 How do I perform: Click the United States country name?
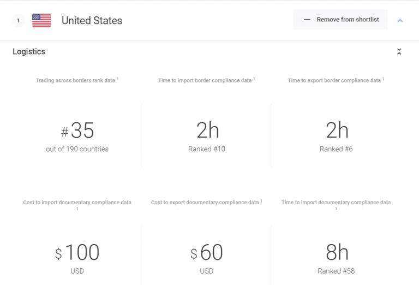click(x=92, y=21)
